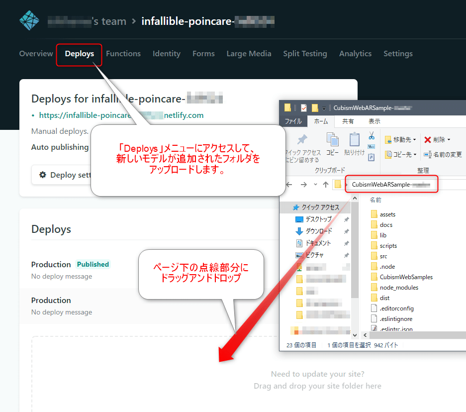Switch to the Functions tab

123,54
